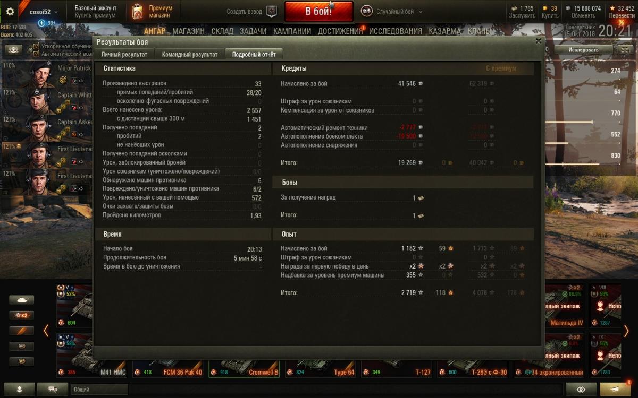Click the Исследовать button
Viewport: 638px width, 398px height.
[x=583, y=50]
